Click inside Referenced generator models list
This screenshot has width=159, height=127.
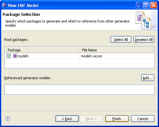[79, 90]
